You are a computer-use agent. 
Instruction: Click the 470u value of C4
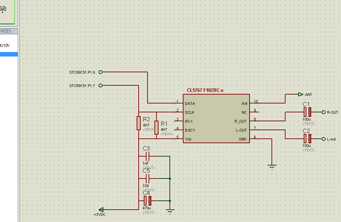pos(147,208)
